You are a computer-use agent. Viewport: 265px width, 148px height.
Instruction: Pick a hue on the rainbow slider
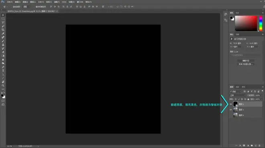[261, 24]
